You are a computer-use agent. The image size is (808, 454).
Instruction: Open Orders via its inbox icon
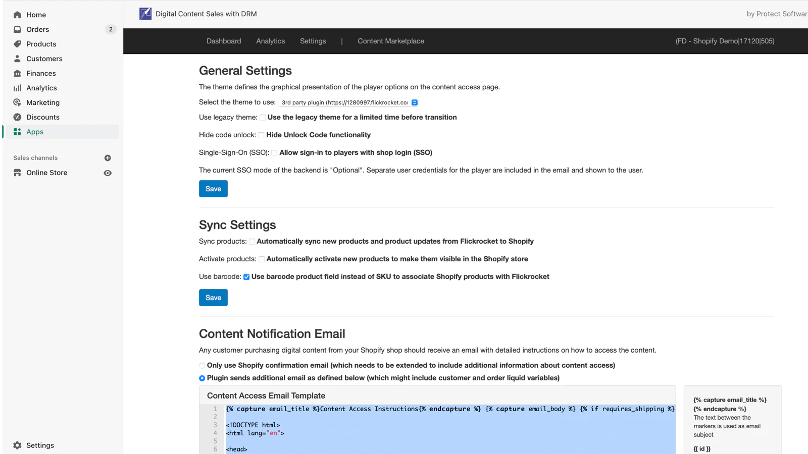coord(17,29)
